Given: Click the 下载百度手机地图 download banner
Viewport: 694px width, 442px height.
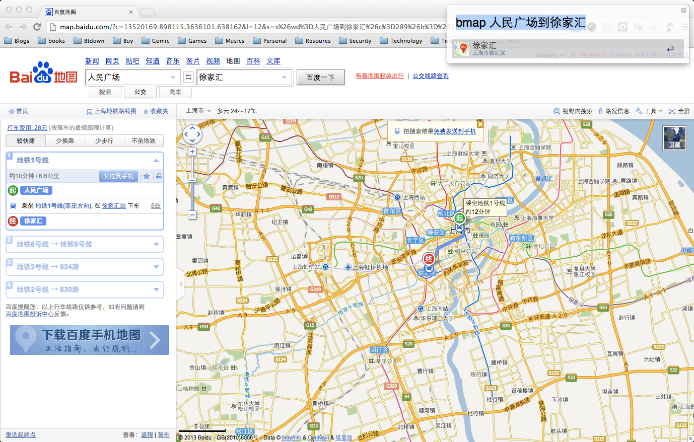Looking at the screenshot, I should pyautogui.click(x=90, y=340).
